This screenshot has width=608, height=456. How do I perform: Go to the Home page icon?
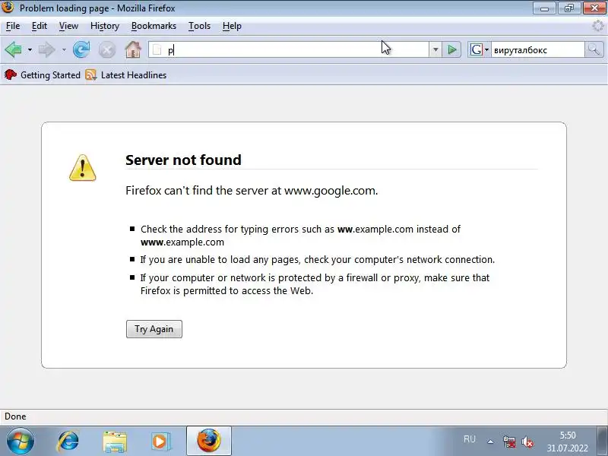[x=132, y=49]
